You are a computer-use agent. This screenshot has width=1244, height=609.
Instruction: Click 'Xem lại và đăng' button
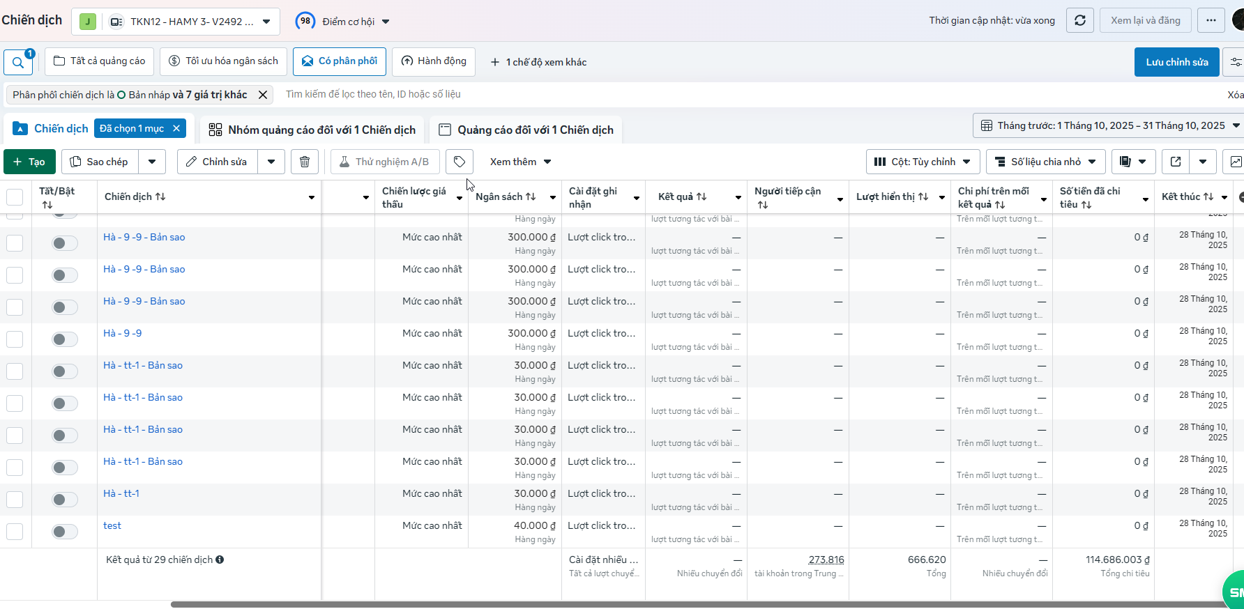(x=1146, y=21)
